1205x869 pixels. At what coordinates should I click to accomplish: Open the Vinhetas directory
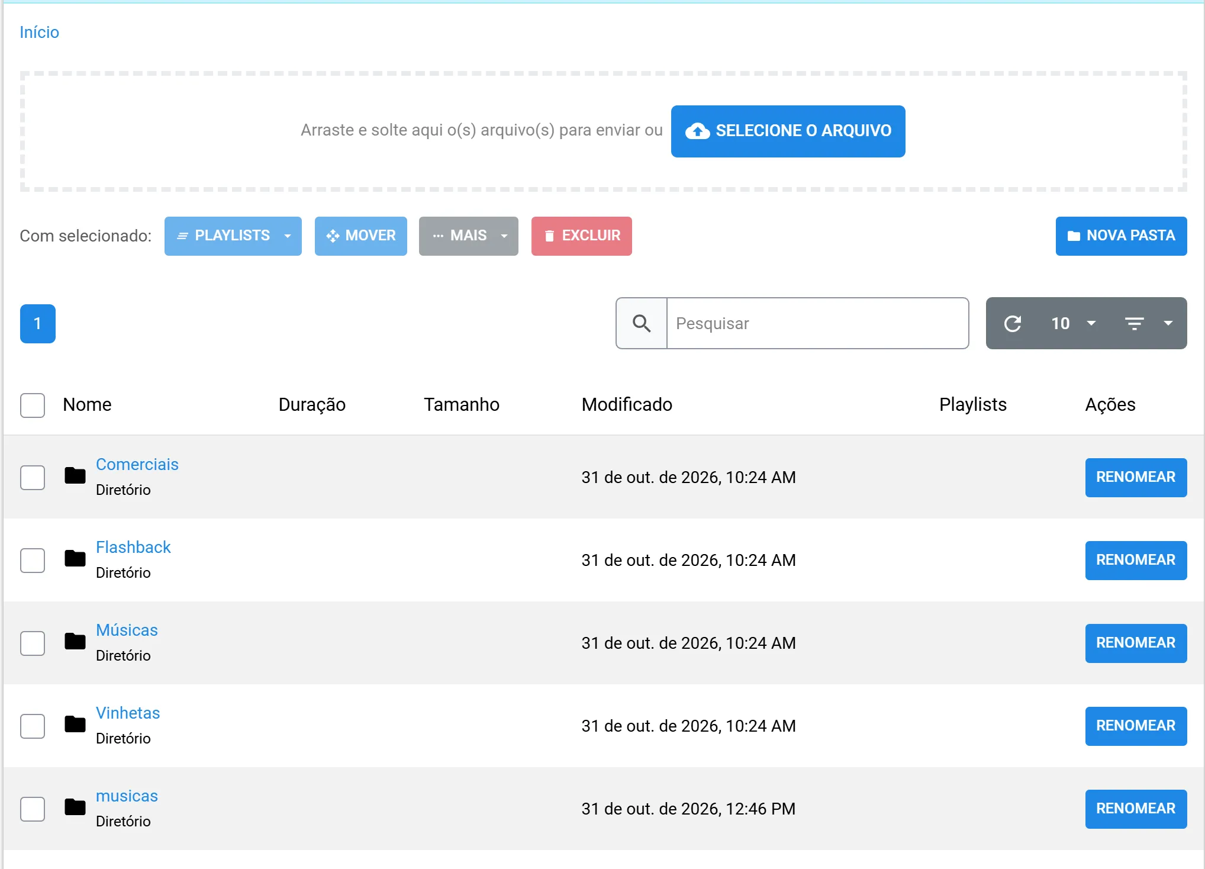point(128,713)
